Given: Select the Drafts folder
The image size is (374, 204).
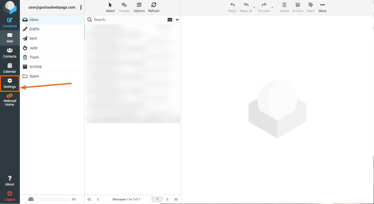Looking at the screenshot, I should pyautogui.click(x=52, y=29).
